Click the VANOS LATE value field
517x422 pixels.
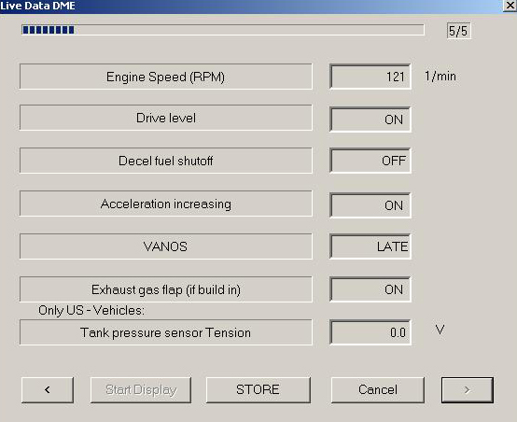click(370, 246)
